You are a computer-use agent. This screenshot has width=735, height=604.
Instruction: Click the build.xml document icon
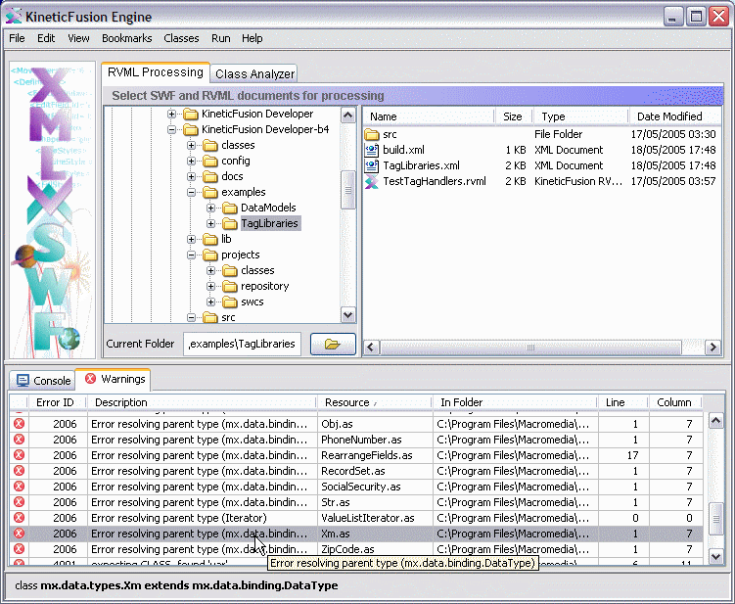(372, 150)
